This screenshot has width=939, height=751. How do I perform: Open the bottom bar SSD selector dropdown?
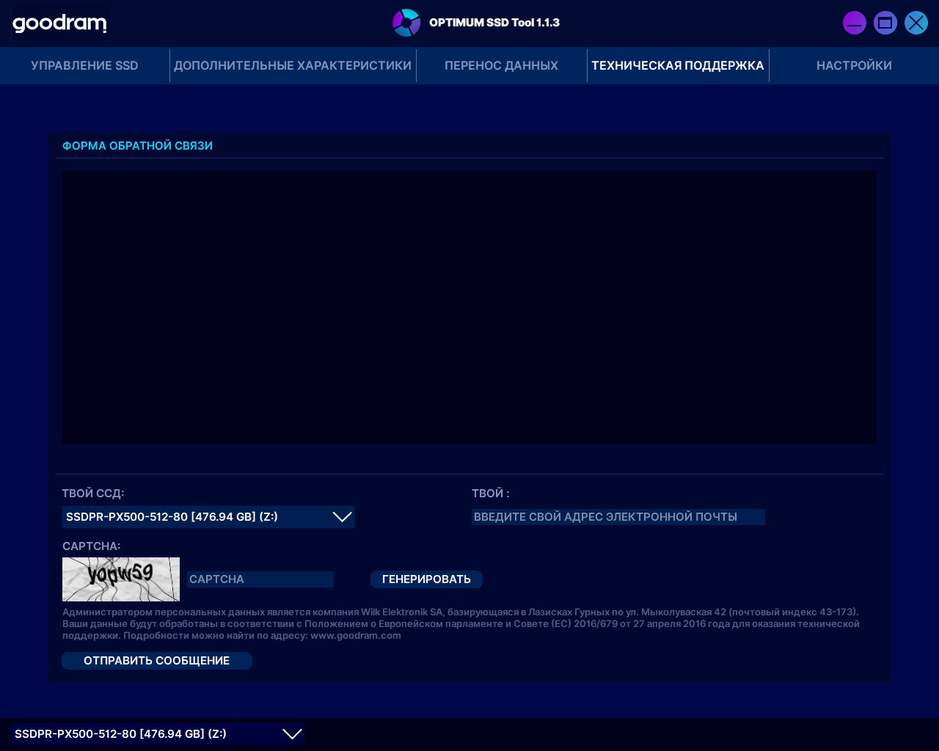(158, 734)
